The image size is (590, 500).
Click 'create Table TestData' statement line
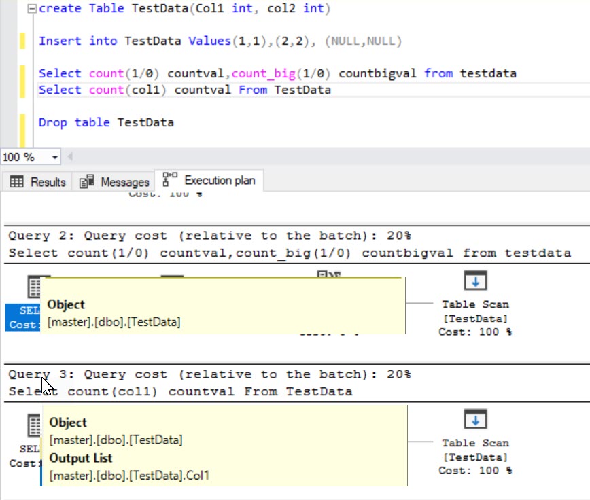pos(184,9)
